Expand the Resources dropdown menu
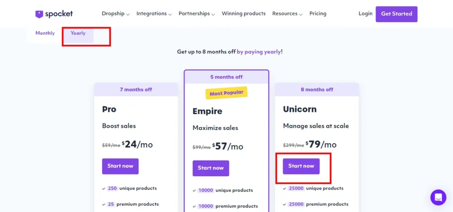453x212 pixels. [287, 14]
